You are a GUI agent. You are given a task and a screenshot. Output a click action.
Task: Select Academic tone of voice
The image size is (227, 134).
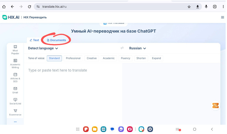click(109, 58)
